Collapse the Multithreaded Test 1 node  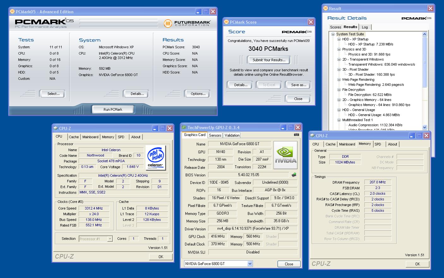pos(339,120)
